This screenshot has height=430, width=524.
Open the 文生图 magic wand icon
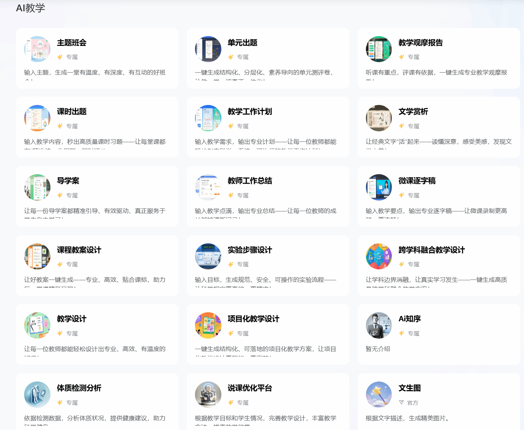[x=379, y=395]
